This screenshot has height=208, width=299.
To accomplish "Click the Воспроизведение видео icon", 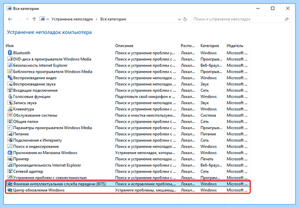I will tap(10, 78).
